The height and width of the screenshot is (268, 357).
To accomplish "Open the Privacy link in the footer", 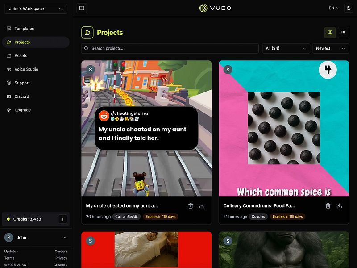I will pyautogui.click(x=61, y=258).
